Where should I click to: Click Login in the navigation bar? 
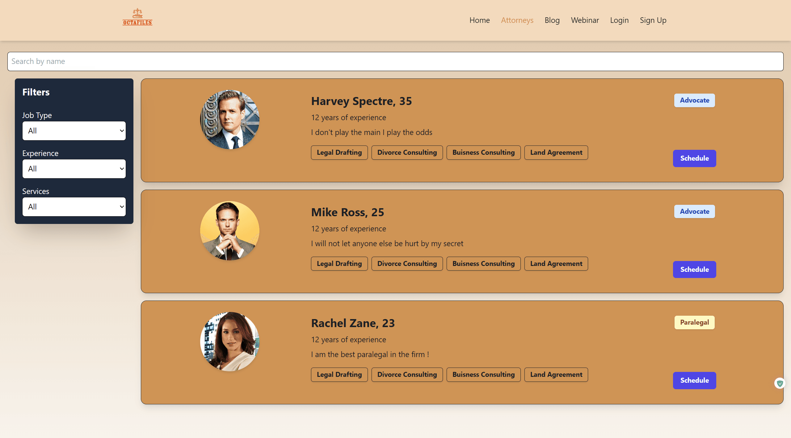619,20
